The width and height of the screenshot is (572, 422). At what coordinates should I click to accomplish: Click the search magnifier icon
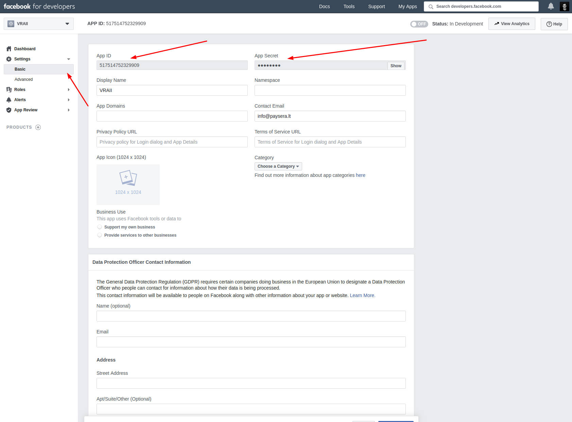(x=431, y=6)
